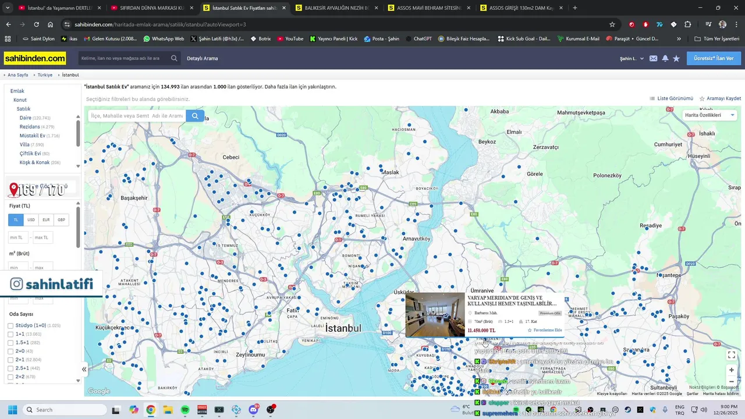Screen dimensions: 745x419
Task: Check the 2.5+1 room option
Action: click(10, 368)
